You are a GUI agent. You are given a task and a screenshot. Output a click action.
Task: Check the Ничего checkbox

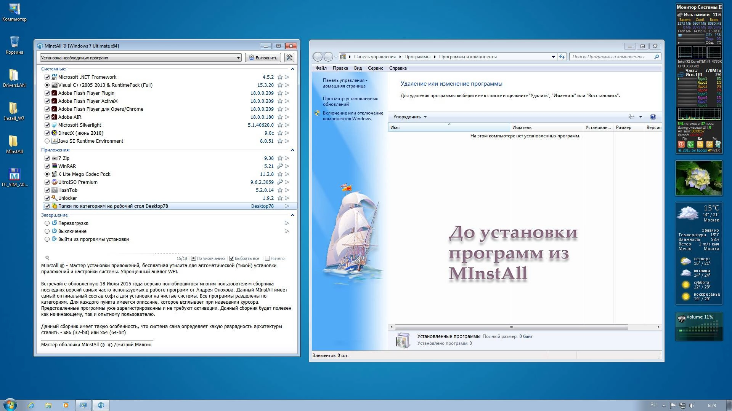[267, 258]
